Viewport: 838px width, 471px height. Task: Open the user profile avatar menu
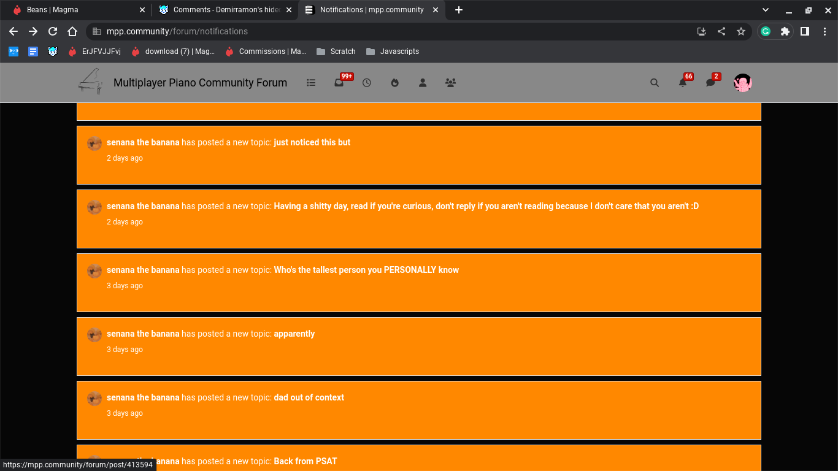coord(743,83)
